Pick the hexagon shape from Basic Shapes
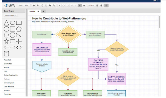 (x=7, y=35)
